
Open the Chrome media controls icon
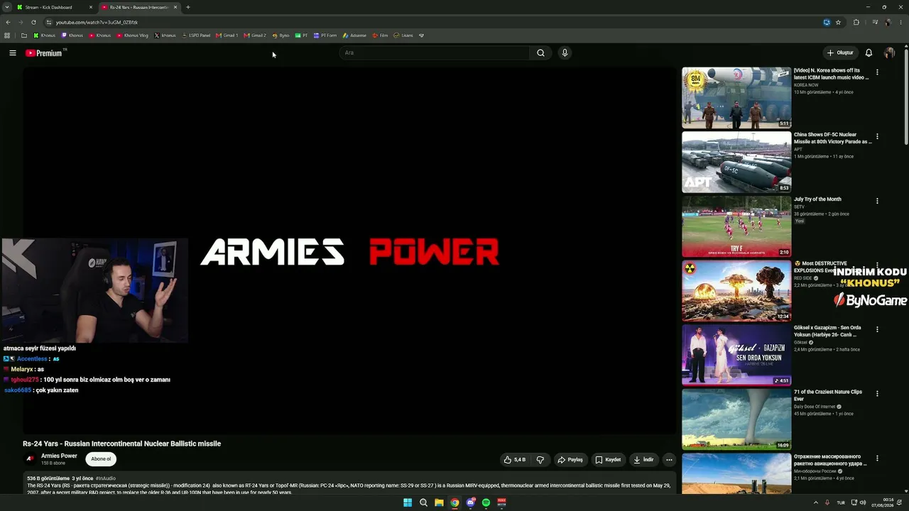875,22
